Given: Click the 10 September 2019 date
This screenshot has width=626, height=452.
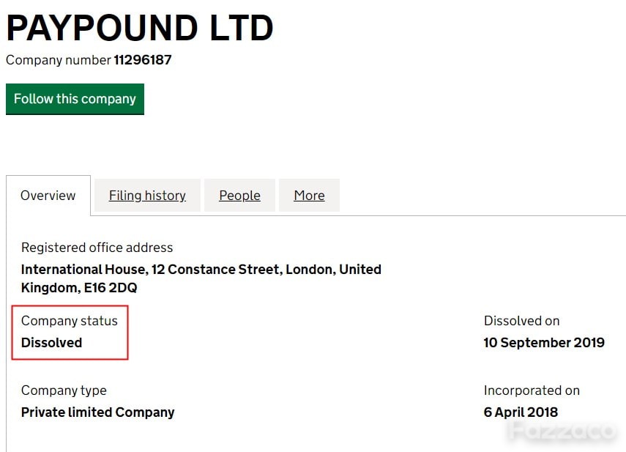Looking at the screenshot, I should pos(544,343).
